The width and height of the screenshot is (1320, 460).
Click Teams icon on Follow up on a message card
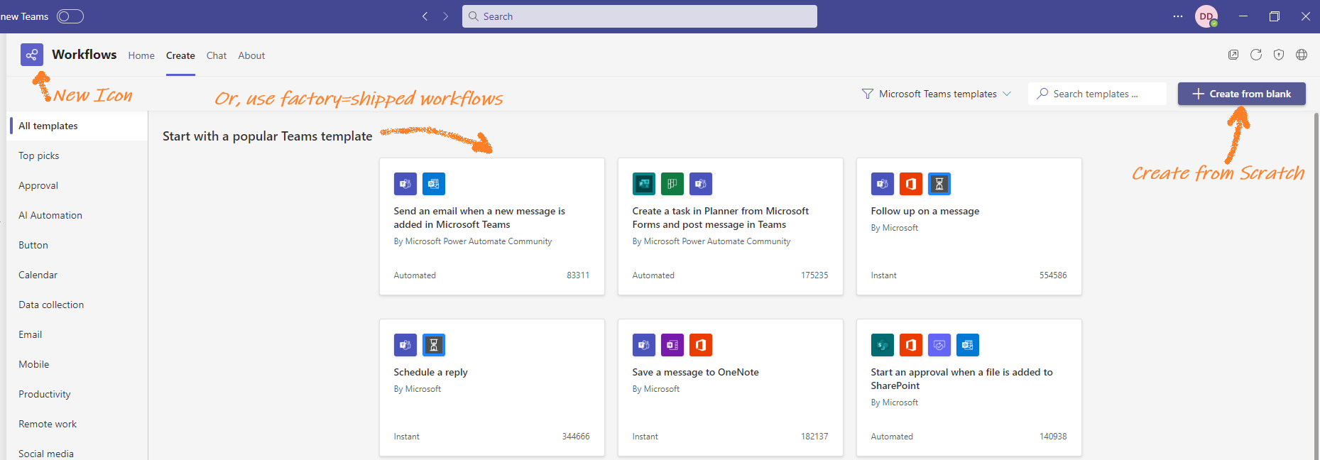[883, 184]
